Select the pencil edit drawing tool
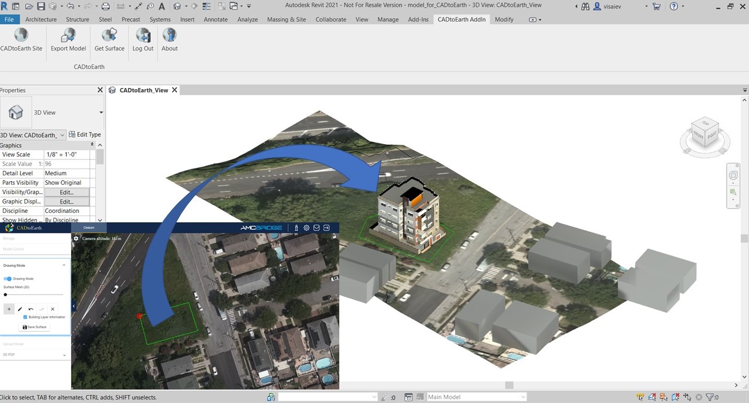This screenshot has width=749, height=403. [20, 309]
